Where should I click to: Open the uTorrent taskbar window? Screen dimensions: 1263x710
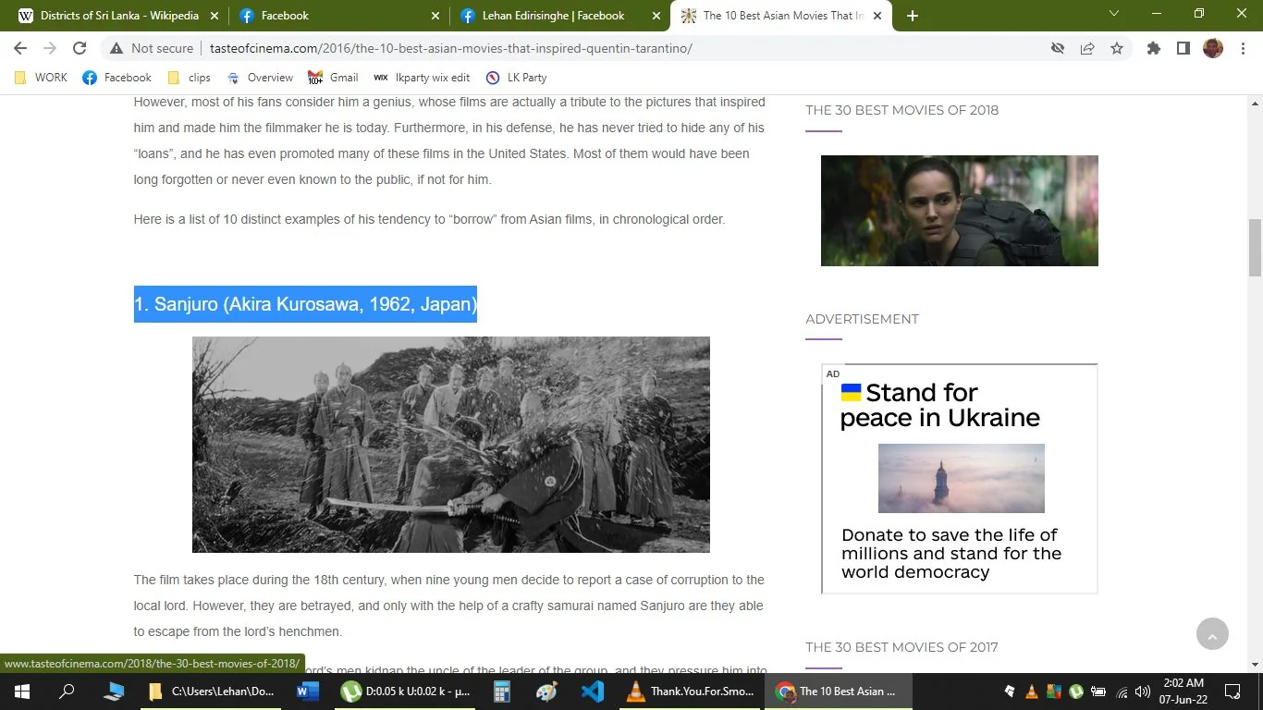coord(404,692)
